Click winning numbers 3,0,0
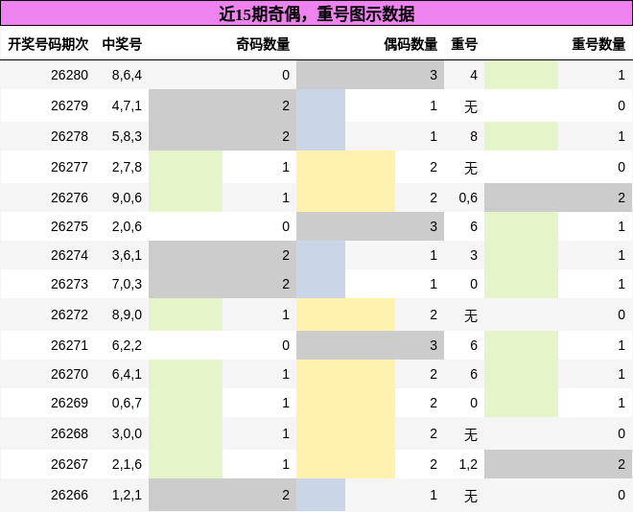Image resolution: width=633 pixels, height=512 pixels. (127, 433)
